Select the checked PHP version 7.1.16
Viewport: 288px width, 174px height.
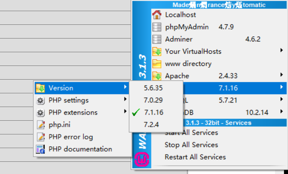click(x=154, y=112)
